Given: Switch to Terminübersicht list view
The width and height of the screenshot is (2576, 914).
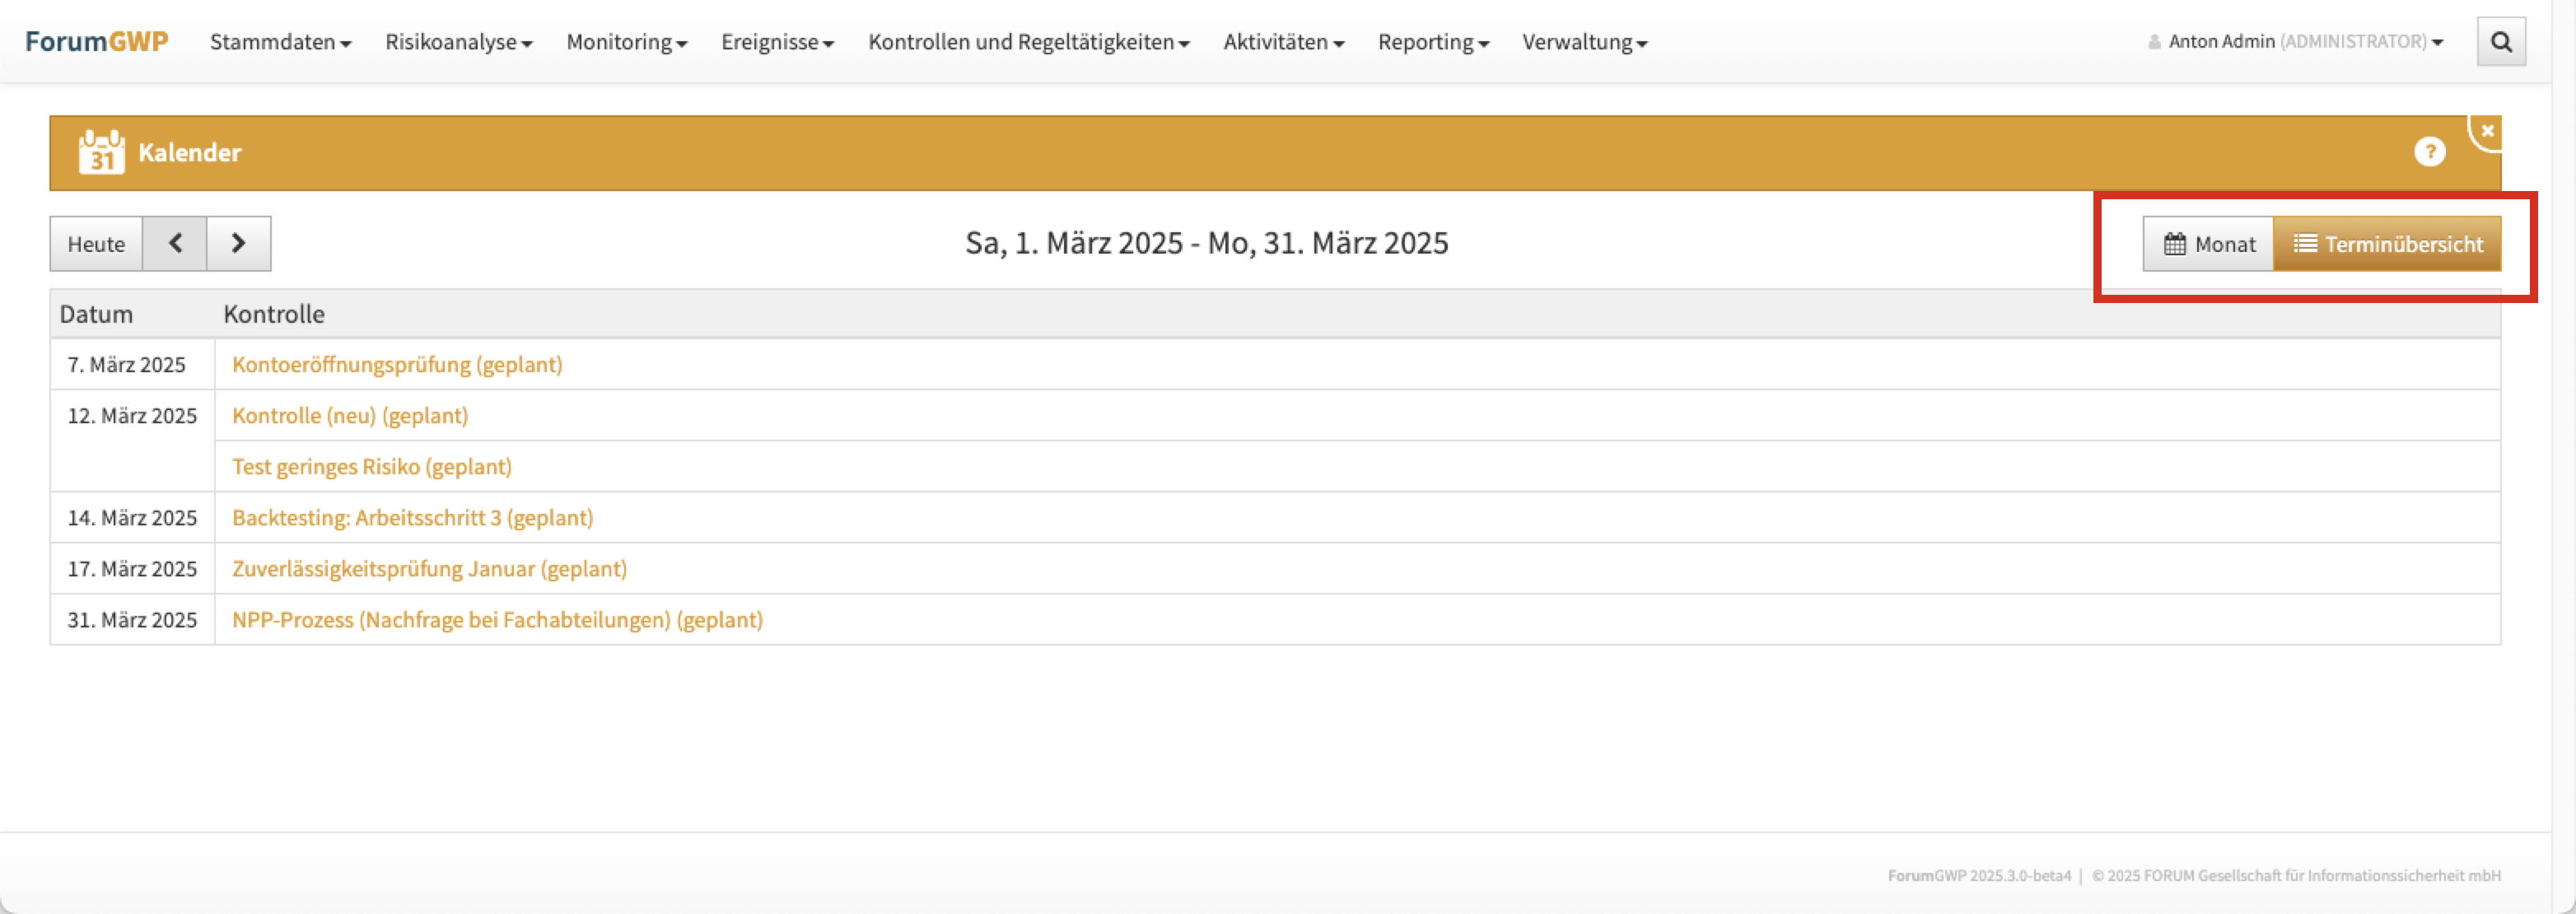Looking at the screenshot, I should 2387,244.
